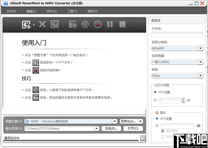
Task: Start conversion with the red record icon
Action: pos(98,24)
